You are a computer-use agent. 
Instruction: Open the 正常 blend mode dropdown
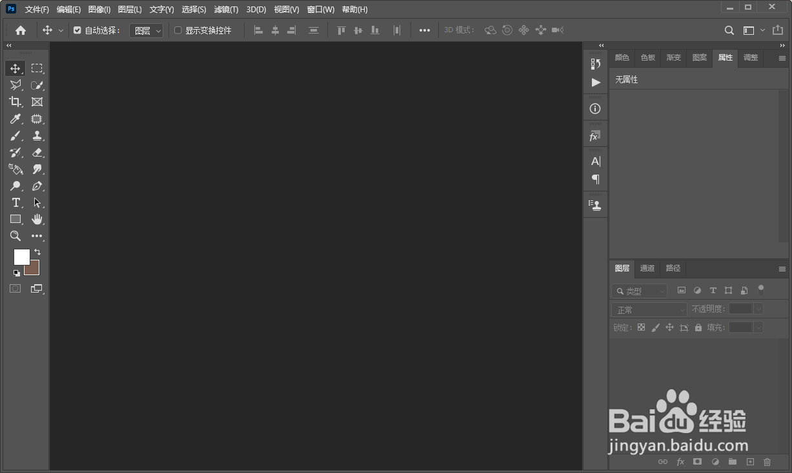coord(649,309)
